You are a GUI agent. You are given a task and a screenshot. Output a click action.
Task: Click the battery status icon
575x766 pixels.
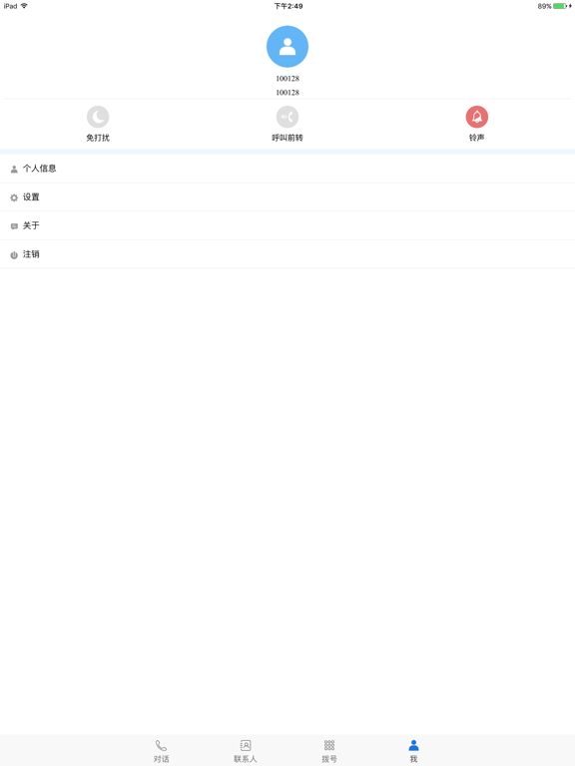(561, 6)
